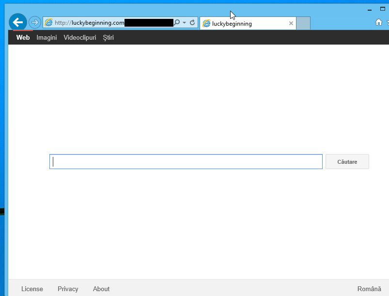Click the Căutare button
Screen dimensions: 389x296
coord(347,161)
